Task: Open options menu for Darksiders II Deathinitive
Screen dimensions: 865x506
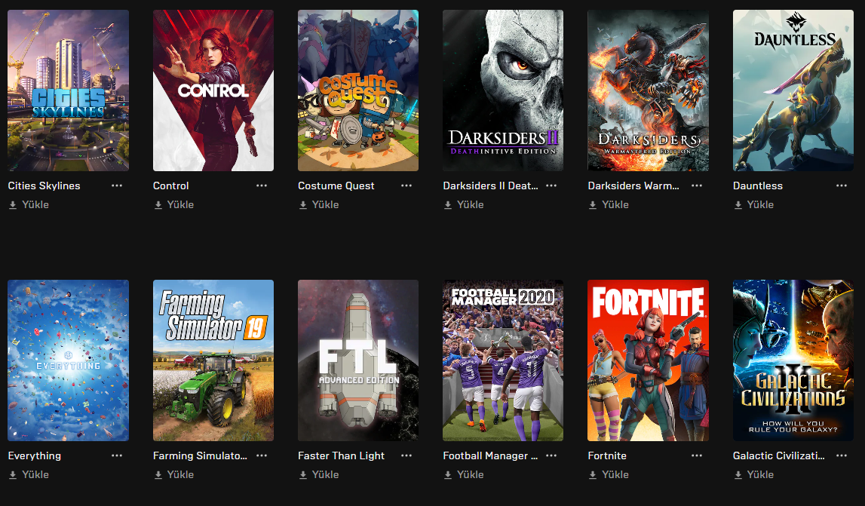Action: point(552,186)
